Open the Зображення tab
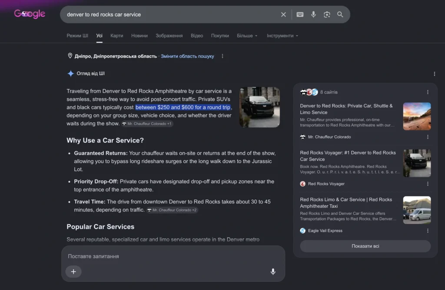Screen dimensions: 445x290 coord(169,36)
